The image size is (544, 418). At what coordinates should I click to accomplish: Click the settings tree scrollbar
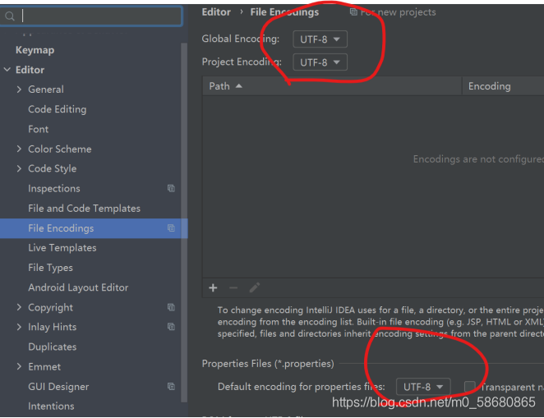coord(184,222)
